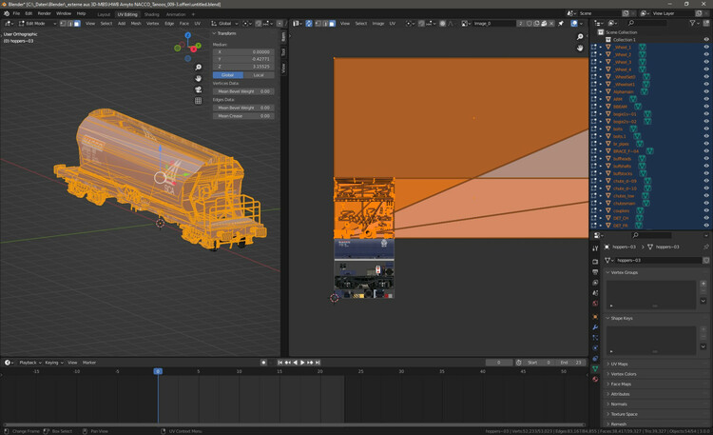The image size is (713, 435).
Task: Open the Physics properties tab icon
Action: click(x=595, y=348)
